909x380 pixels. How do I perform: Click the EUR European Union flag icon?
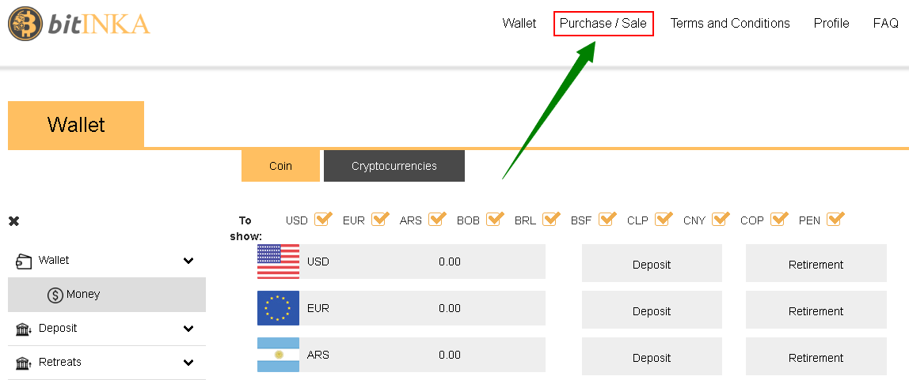tap(278, 307)
